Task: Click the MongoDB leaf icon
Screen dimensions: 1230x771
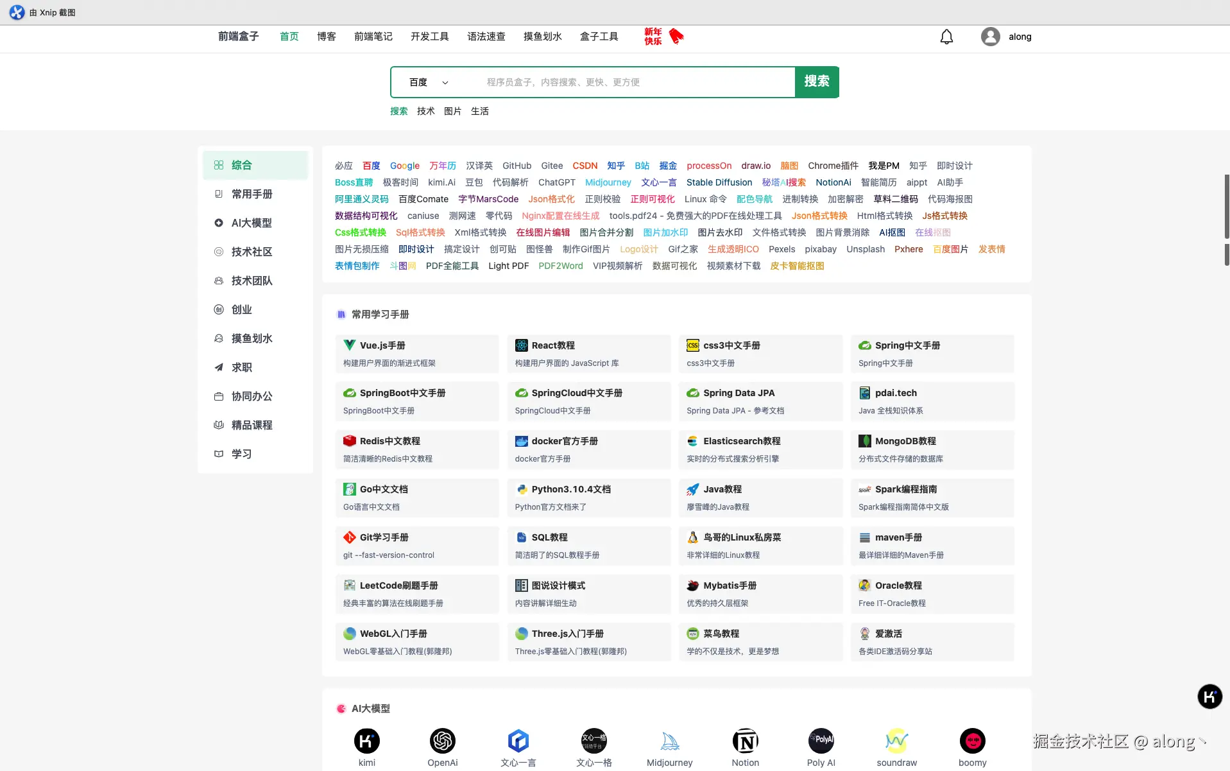Action: [x=865, y=441]
